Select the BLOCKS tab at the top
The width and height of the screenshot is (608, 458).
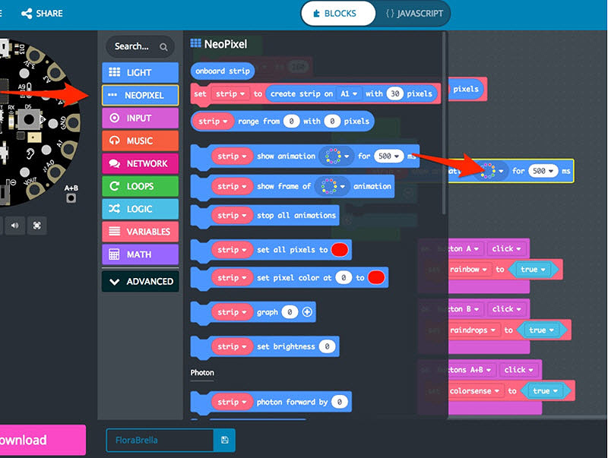click(x=337, y=13)
